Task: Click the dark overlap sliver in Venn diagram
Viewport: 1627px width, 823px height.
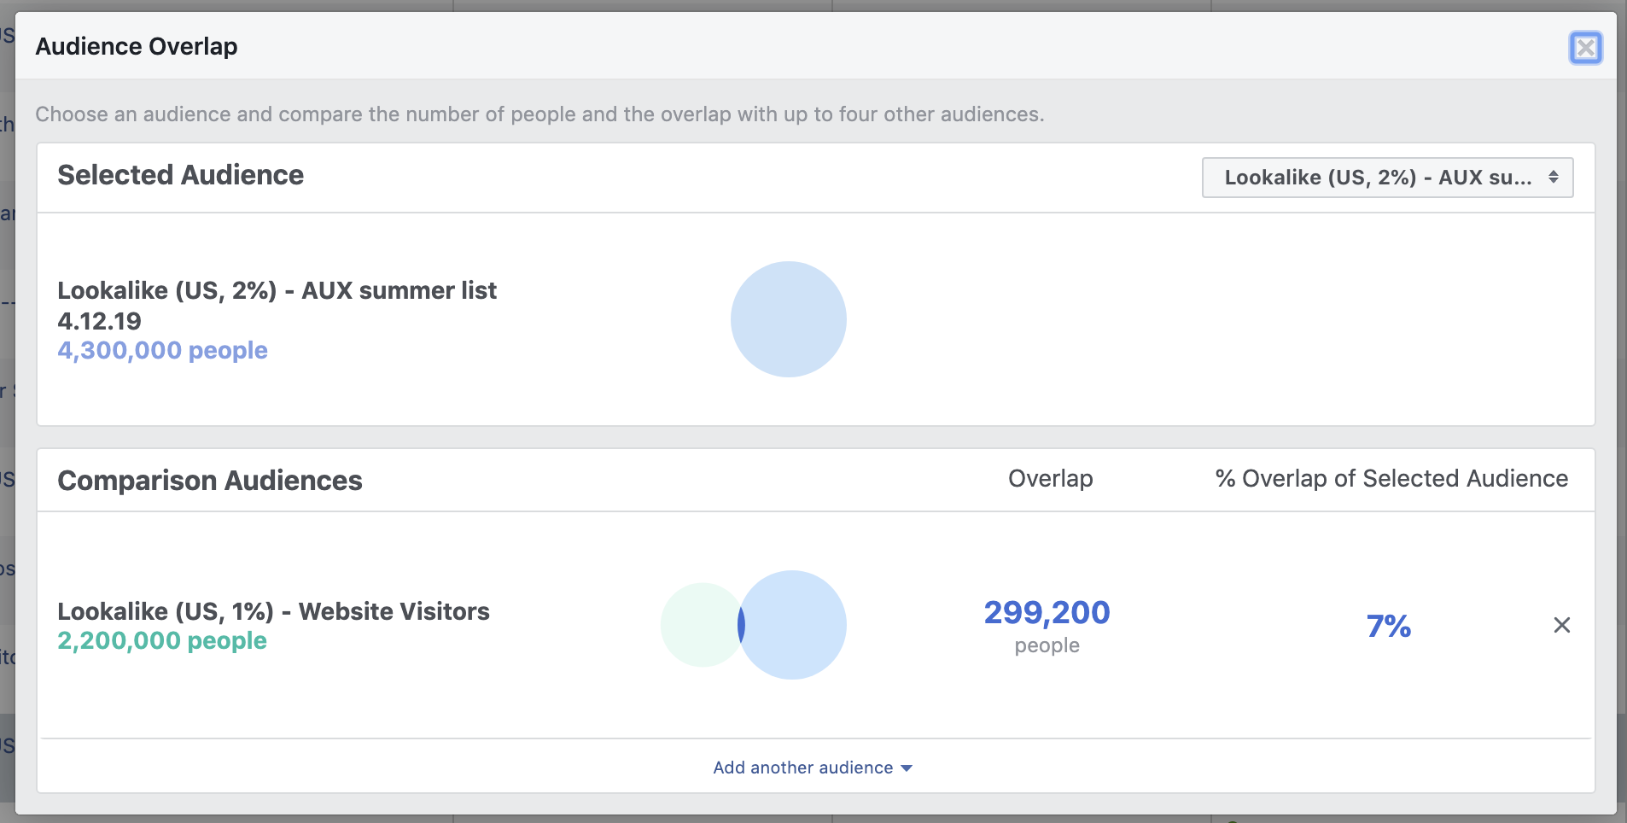Action: pos(741,625)
